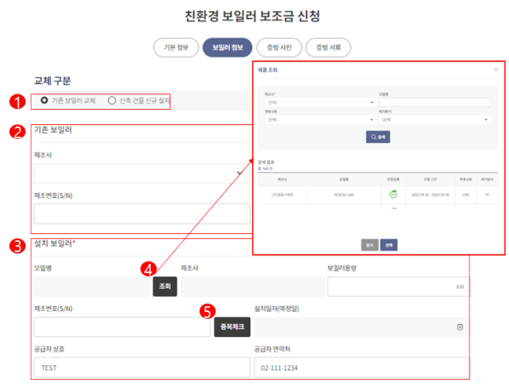Viewport: 509px width, 390px height.
Task: Go to the 증빙 사진 tab
Action: point(279,48)
